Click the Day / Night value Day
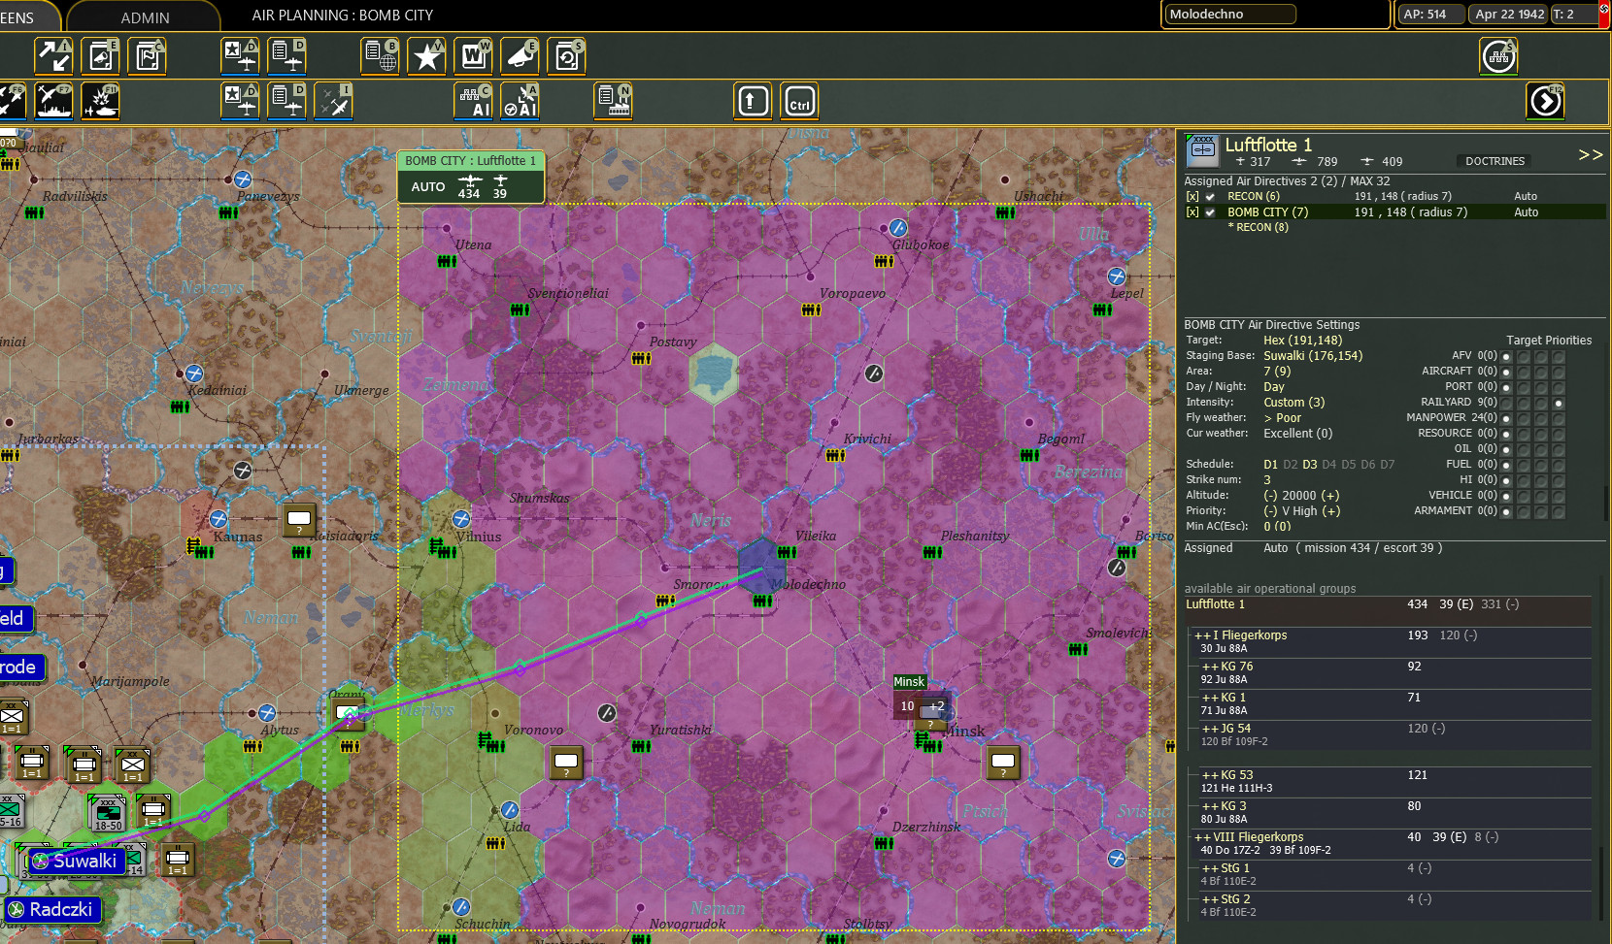Image resolution: width=1612 pixels, height=944 pixels. 1274,387
